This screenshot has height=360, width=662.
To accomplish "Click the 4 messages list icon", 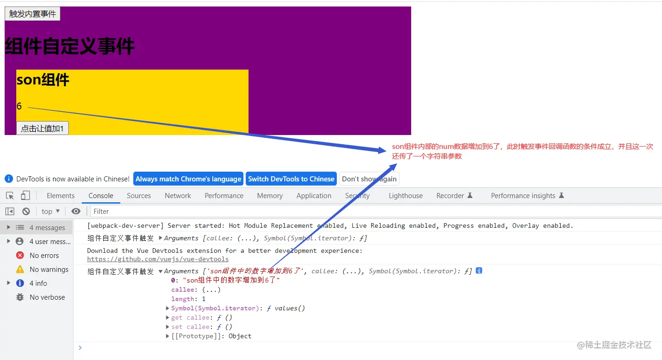I will click(x=20, y=227).
